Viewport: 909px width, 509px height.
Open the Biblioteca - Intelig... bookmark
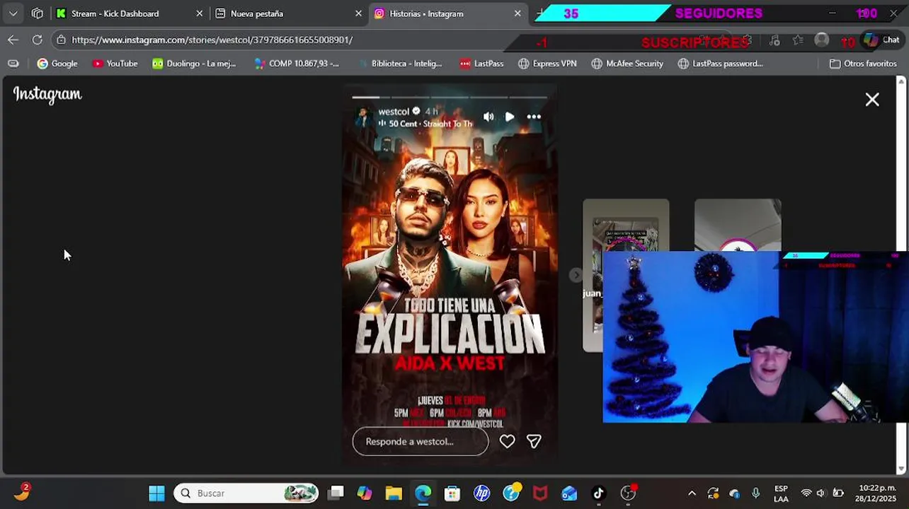400,64
